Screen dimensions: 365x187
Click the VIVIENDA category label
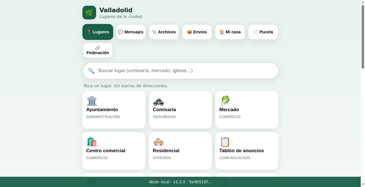point(162,158)
